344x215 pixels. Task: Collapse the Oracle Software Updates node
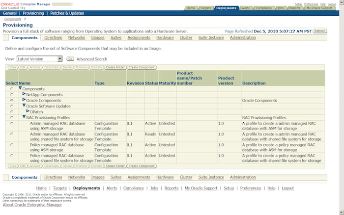(24, 106)
